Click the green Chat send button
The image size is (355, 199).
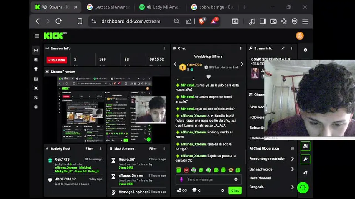tap(235, 190)
